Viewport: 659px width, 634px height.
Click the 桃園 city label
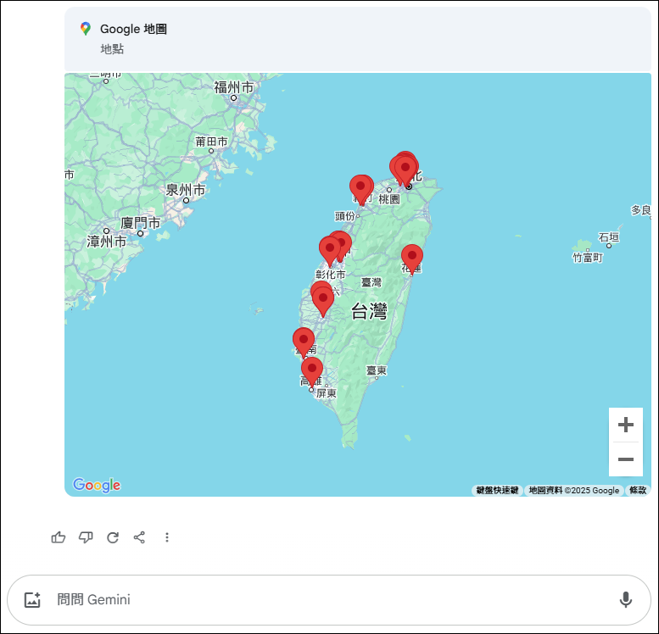[388, 199]
